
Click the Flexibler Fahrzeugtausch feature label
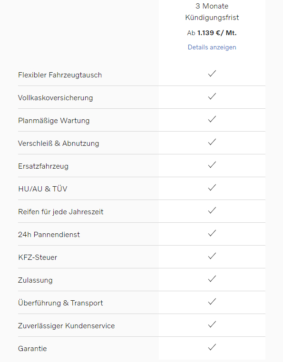point(60,75)
